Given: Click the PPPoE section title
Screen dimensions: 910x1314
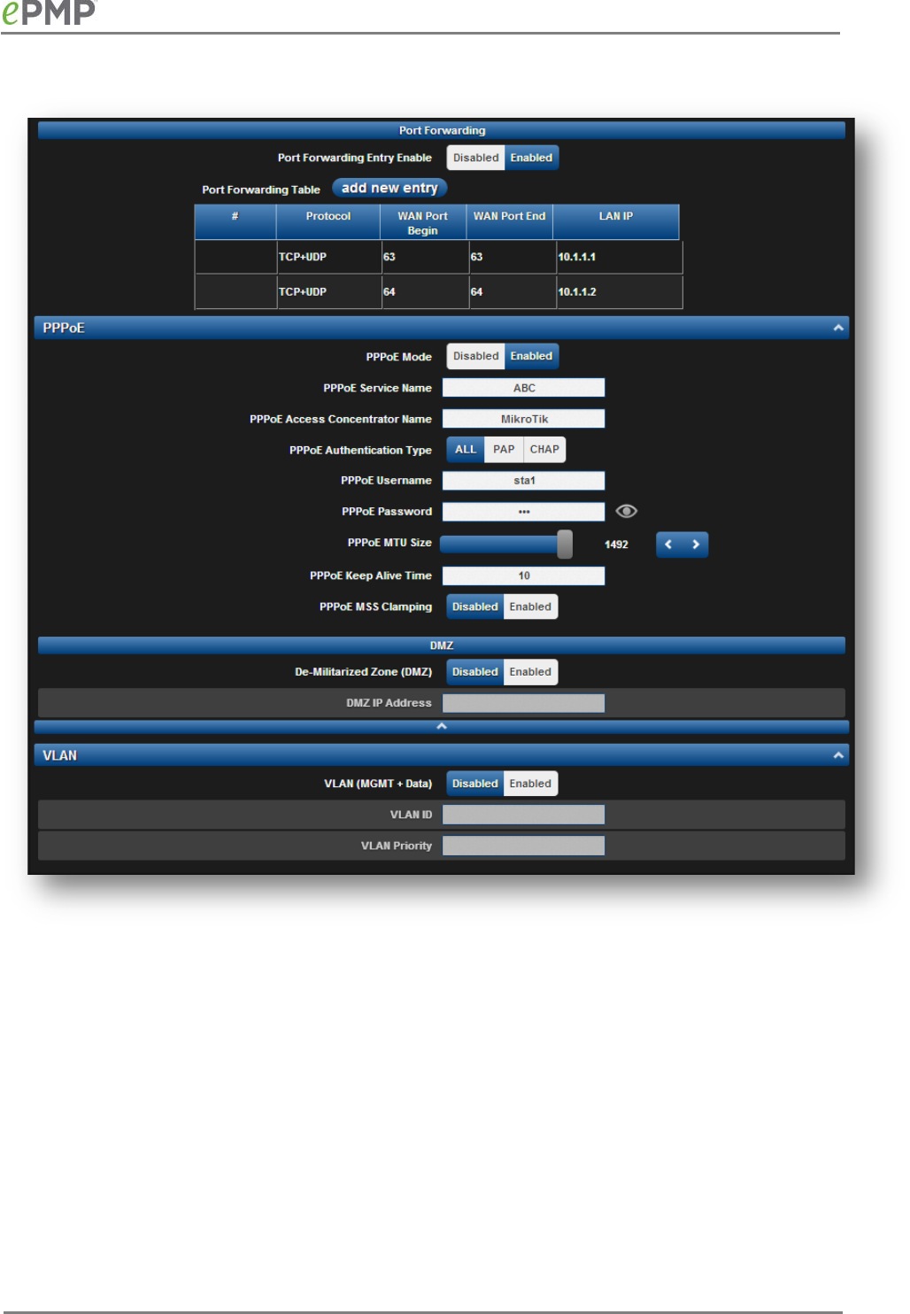Looking at the screenshot, I should [64, 328].
